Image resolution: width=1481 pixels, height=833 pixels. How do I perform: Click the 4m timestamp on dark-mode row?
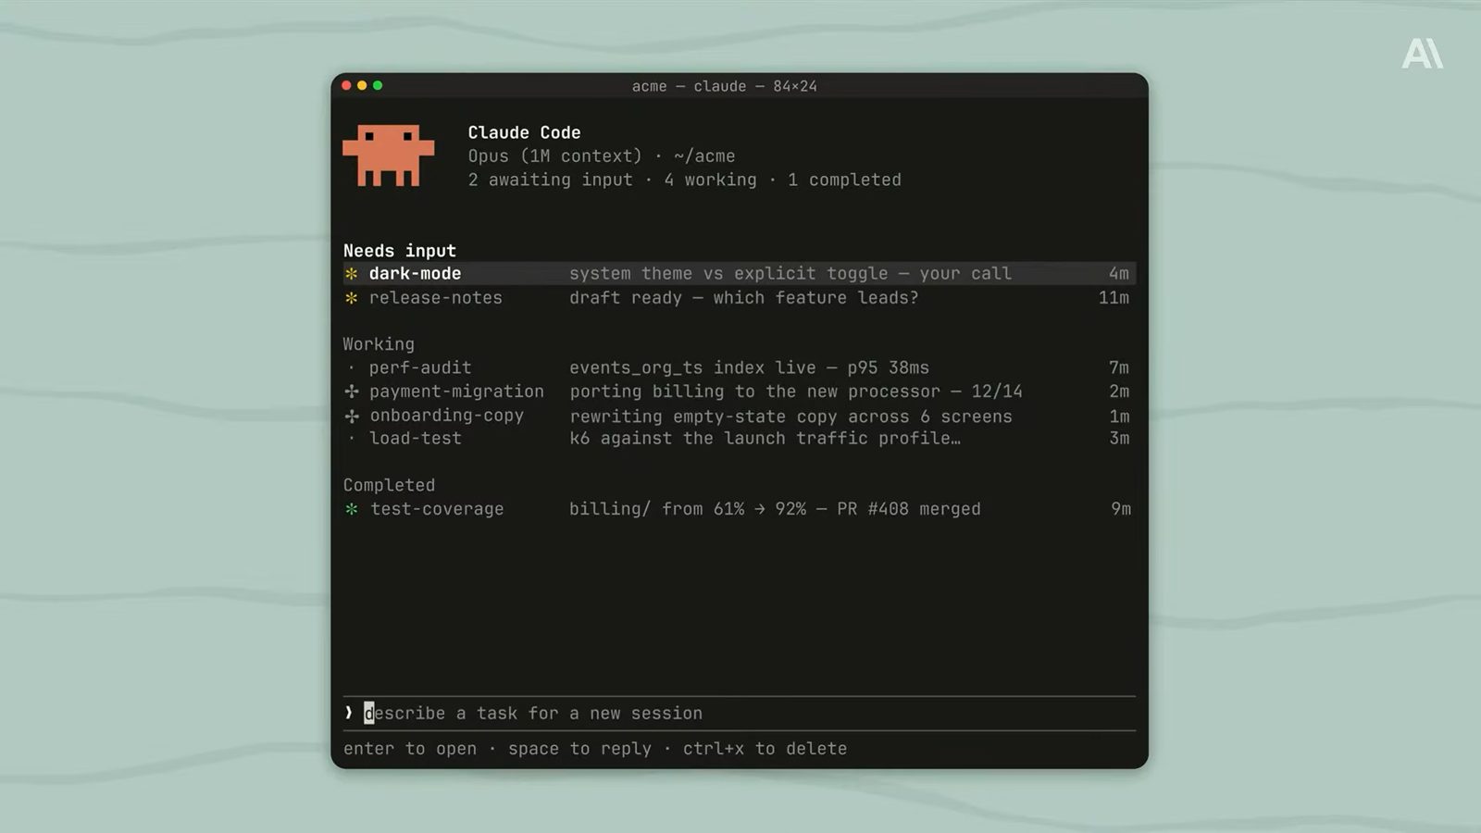[1119, 274]
